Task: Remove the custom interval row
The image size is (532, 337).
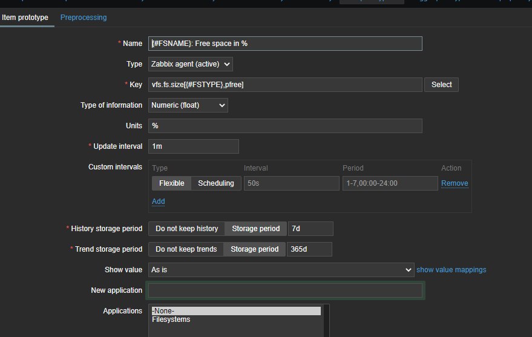Action: point(455,183)
